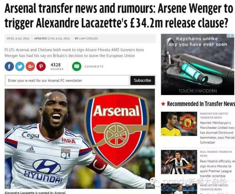Viewport: 235px width, 194px height.
Task: Click the Subscribe button
Action: (x=142, y=80)
